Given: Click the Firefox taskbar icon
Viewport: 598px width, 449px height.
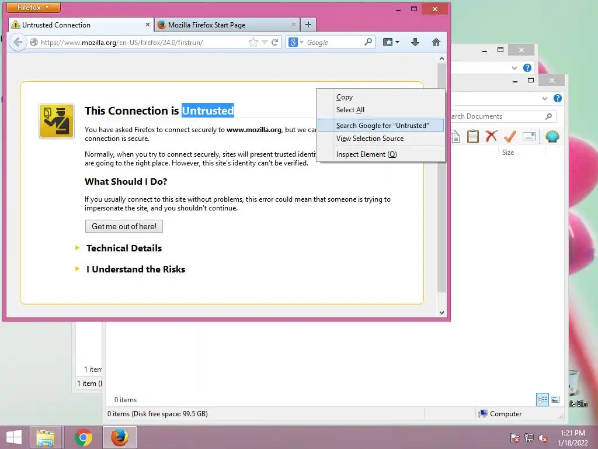Looking at the screenshot, I should (x=119, y=437).
